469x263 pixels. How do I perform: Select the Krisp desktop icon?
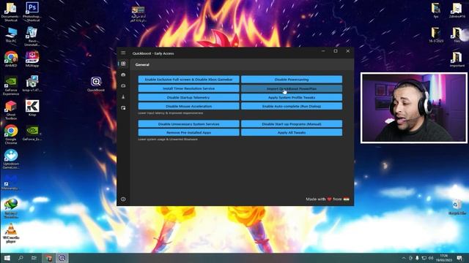click(32, 108)
